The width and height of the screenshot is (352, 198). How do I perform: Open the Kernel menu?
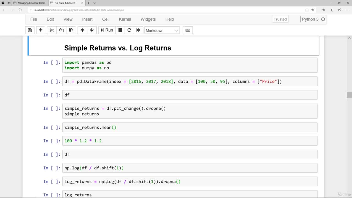click(125, 19)
